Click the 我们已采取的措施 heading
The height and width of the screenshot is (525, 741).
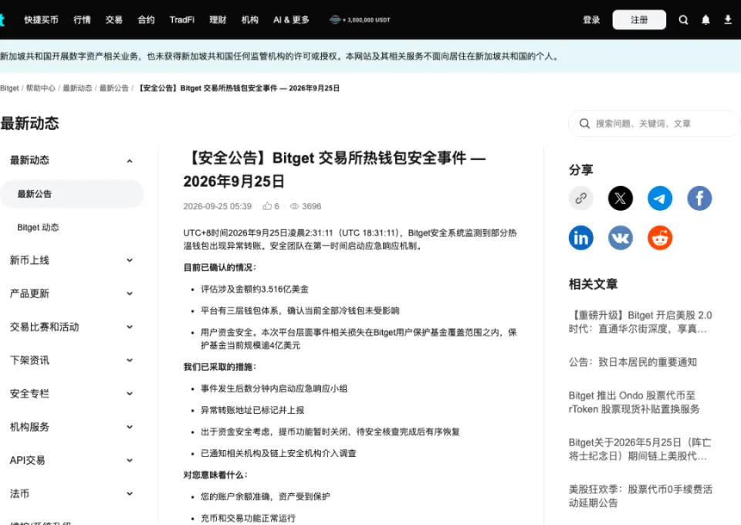click(x=220, y=367)
